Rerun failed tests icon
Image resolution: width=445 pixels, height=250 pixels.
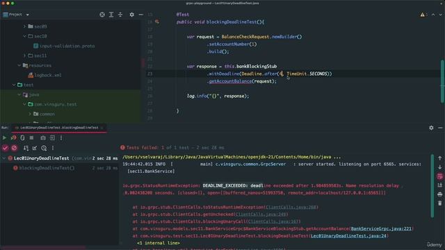coord(13,137)
